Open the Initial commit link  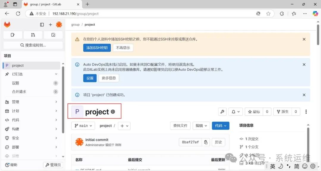pos(97,140)
